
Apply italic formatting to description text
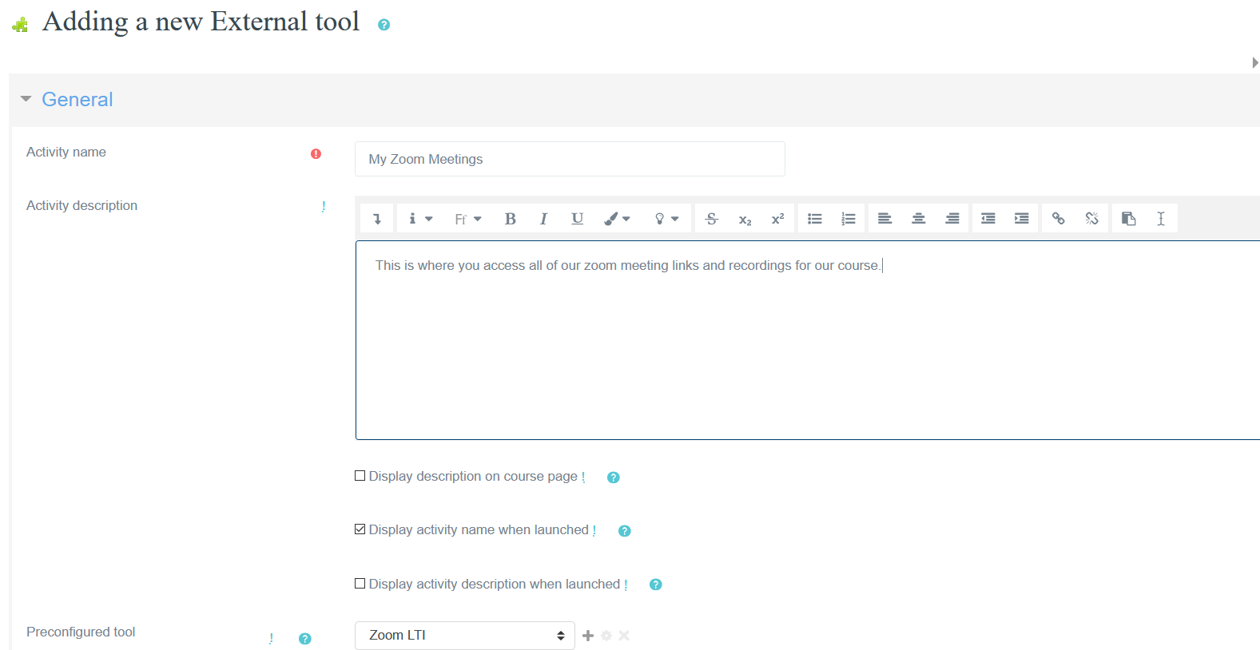543,219
